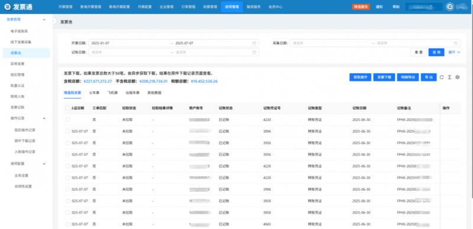Click the 发票通 logo in header

pos(19,6)
